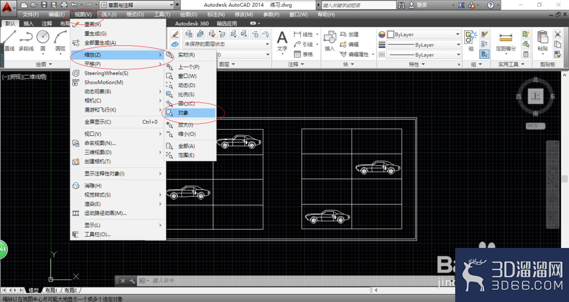Open the ByLayer color dropdown
Screen dimensions: 569x302
[x=423, y=35]
